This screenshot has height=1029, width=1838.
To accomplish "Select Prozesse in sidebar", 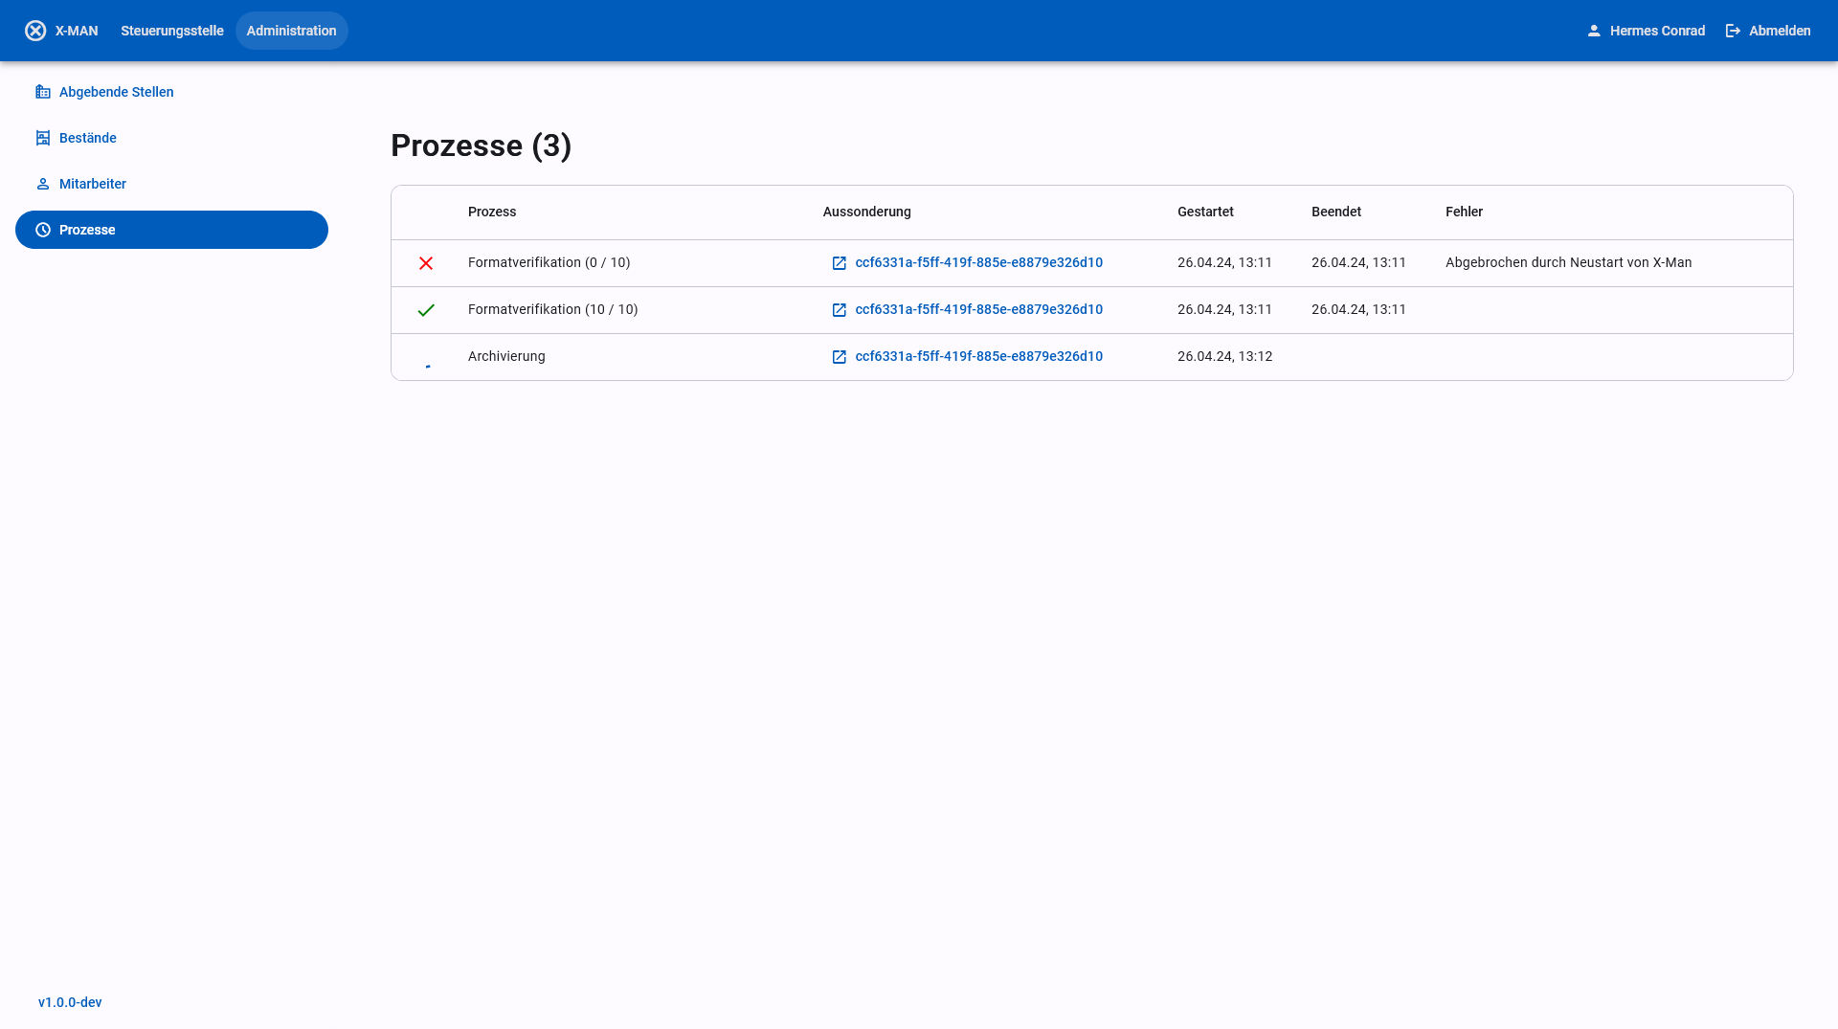I will pyautogui.click(x=172, y=230).
